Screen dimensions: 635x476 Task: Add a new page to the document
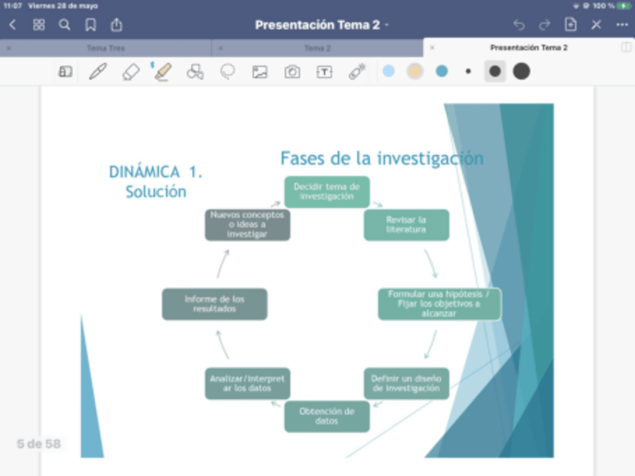[x=571, y=25]
